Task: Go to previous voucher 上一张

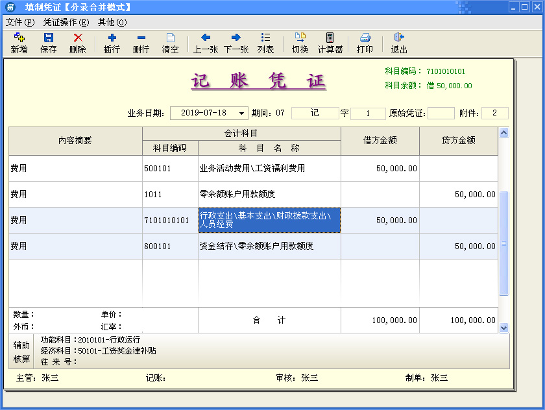Action: click(206, 43)
